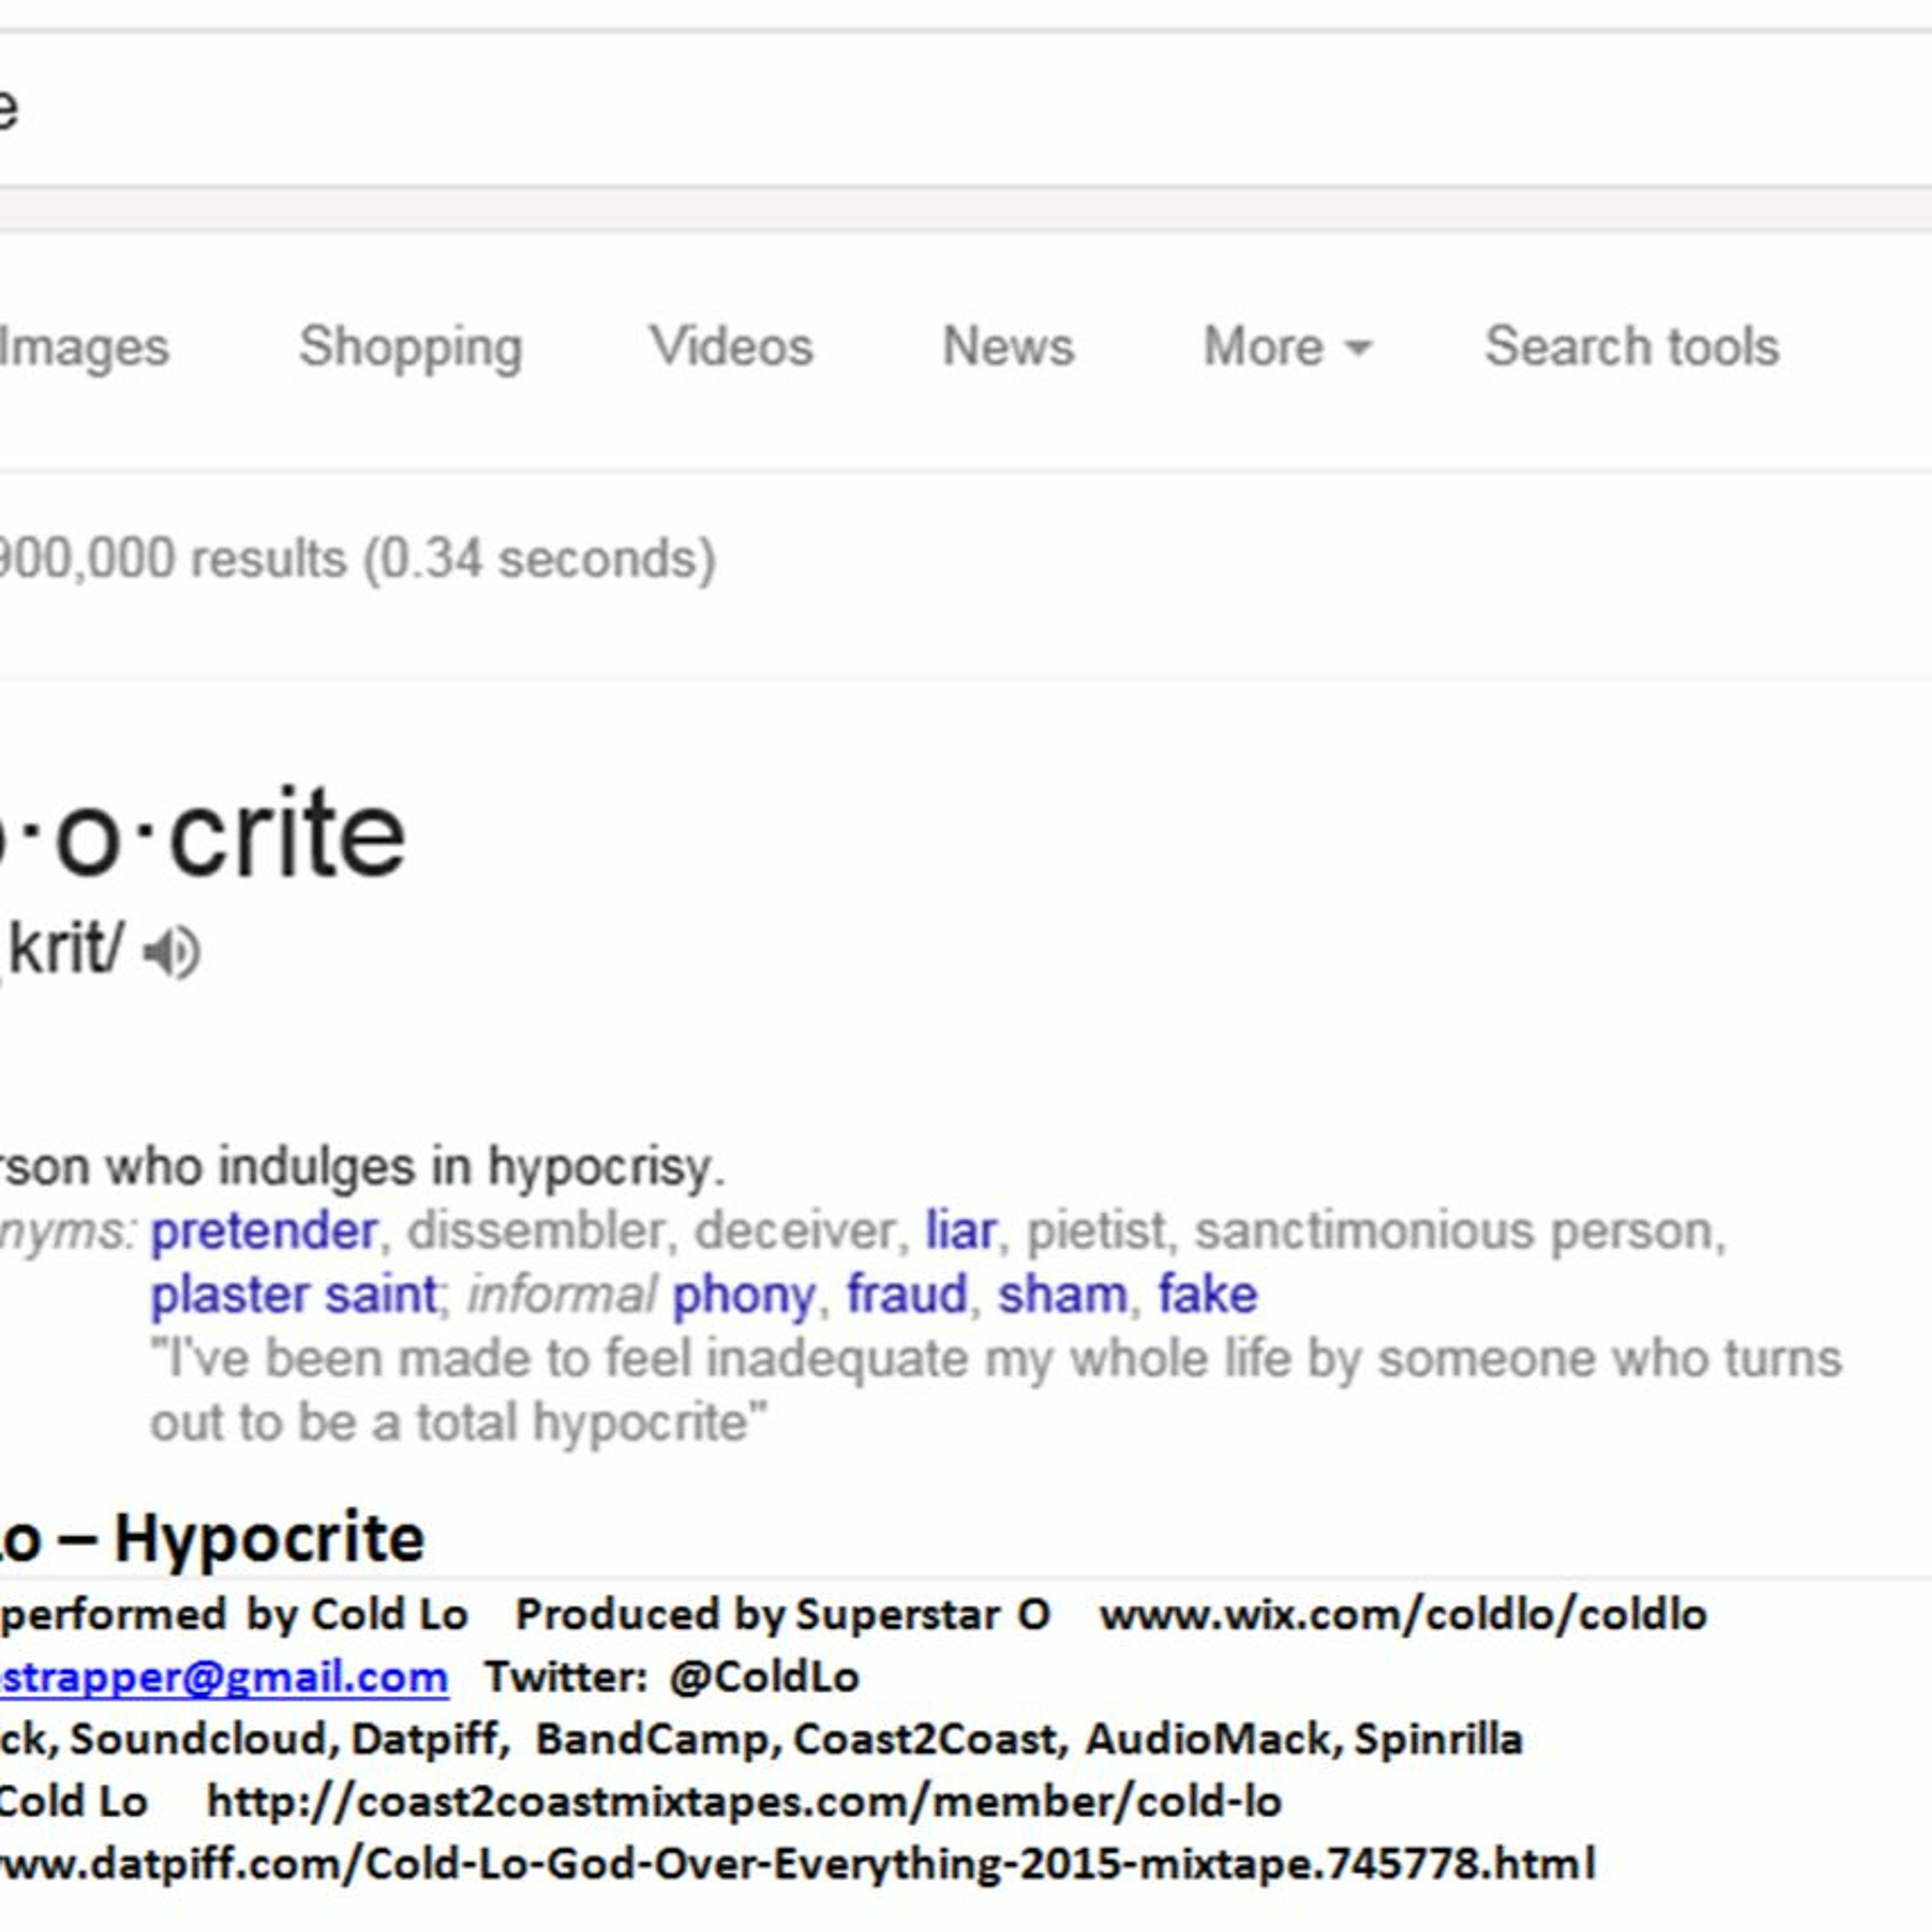Open the Videos results tab
The height and width of the screenshot is (1932, 1932).
pyautogui.click(x=731, y=347)
